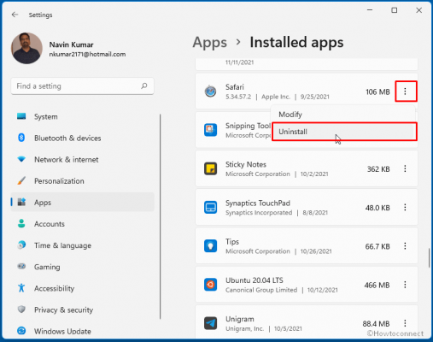Open Accounts settings

[x=83, y=223]
